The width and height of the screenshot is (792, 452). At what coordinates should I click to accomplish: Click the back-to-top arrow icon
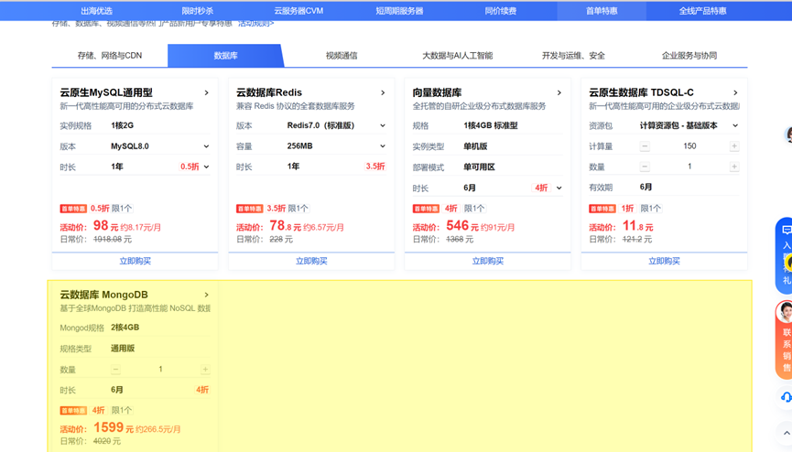[787, 433]
